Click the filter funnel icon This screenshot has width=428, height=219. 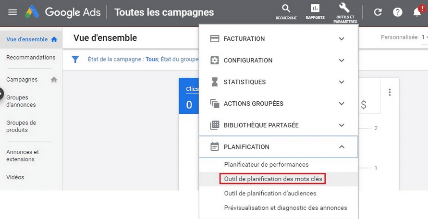click(x=75, y=59)
